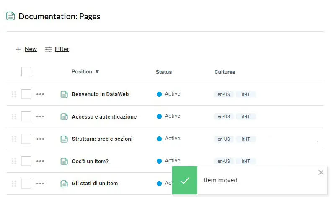Image resolution: width=331 pixels, height=197 pixels.
Task: Click the blue status dot for Cos'è un item?
Action: (x=159, y=161)
